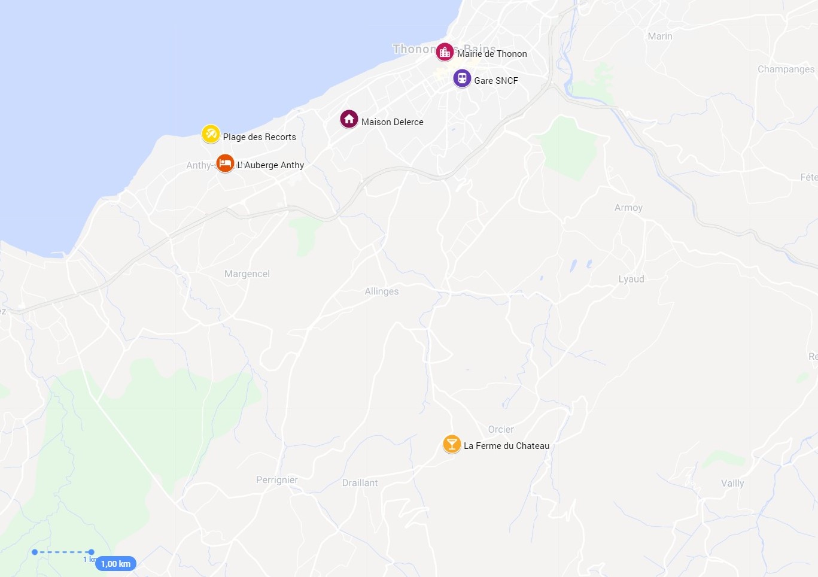Select left endpoint of the measurement line
818x577 pixels.
click(x=35, y=552)
